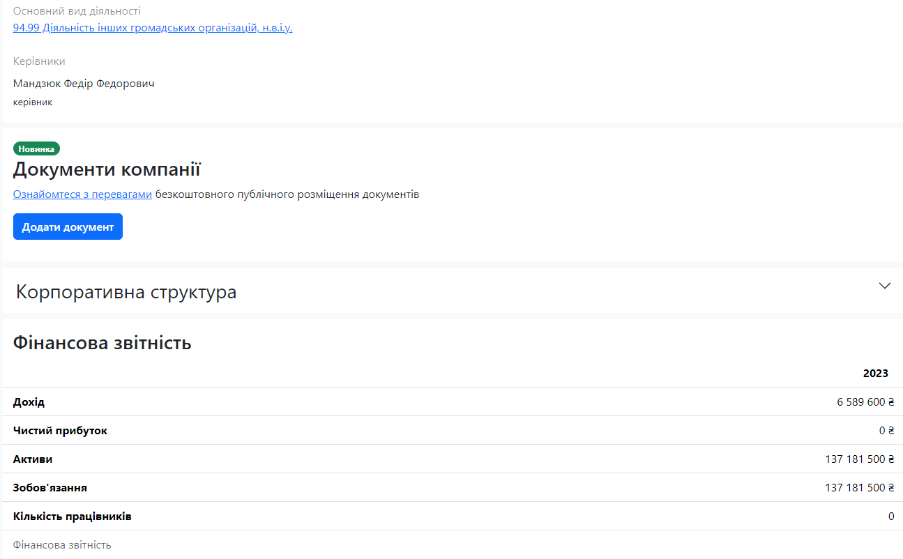Open the Корпоративна структура section heading
The height and width of the screenshot is (559, 903).
[x=126, y=291]
